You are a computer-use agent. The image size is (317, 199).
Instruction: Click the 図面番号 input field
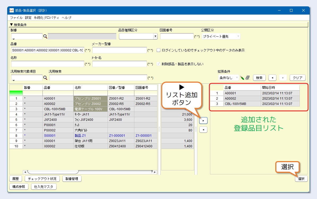[x=177, y=37]
